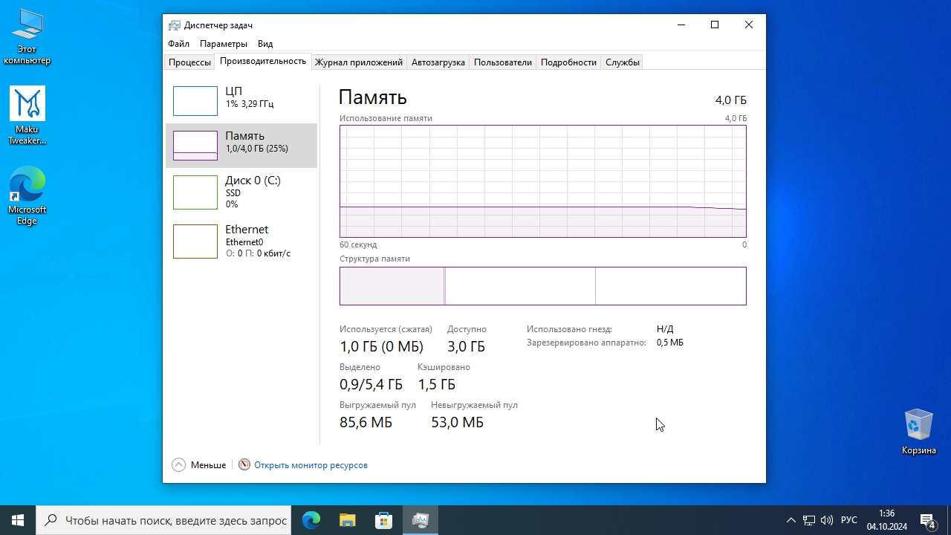Show hidden tray icons chevron
951x535 pixels.
coord(791,520)
